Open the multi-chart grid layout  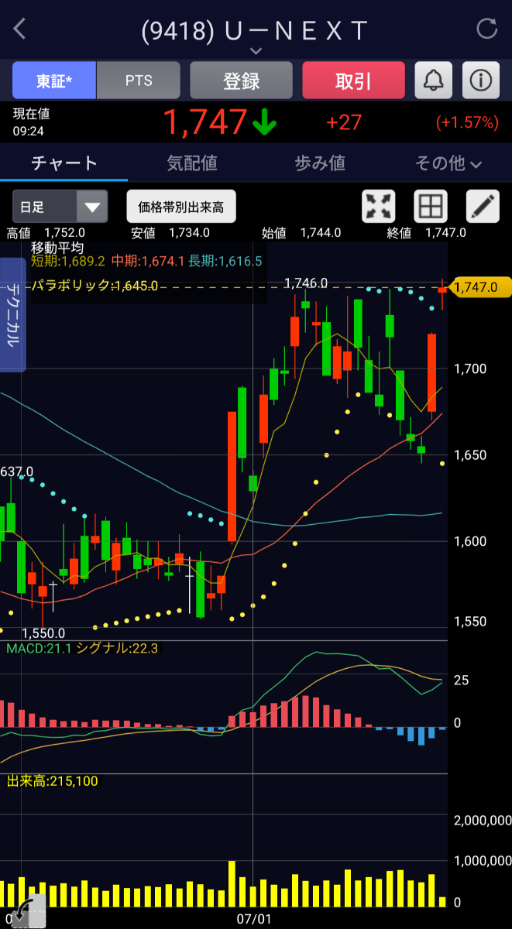pos(431,207)
